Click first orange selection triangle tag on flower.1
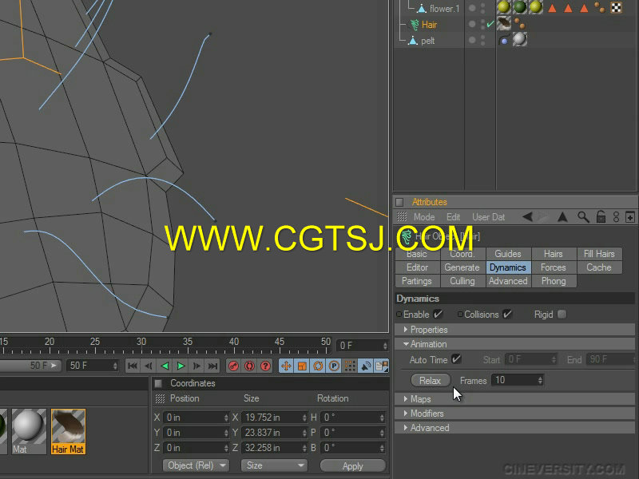 [x=552, y=8]
